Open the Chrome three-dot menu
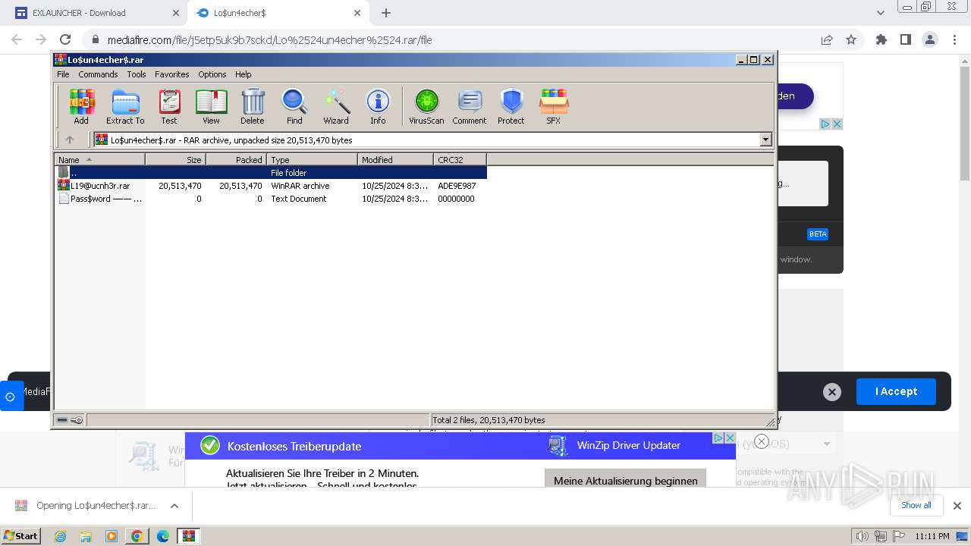The width and height of the screenshot is (971, 546). [x=953, y=39]
